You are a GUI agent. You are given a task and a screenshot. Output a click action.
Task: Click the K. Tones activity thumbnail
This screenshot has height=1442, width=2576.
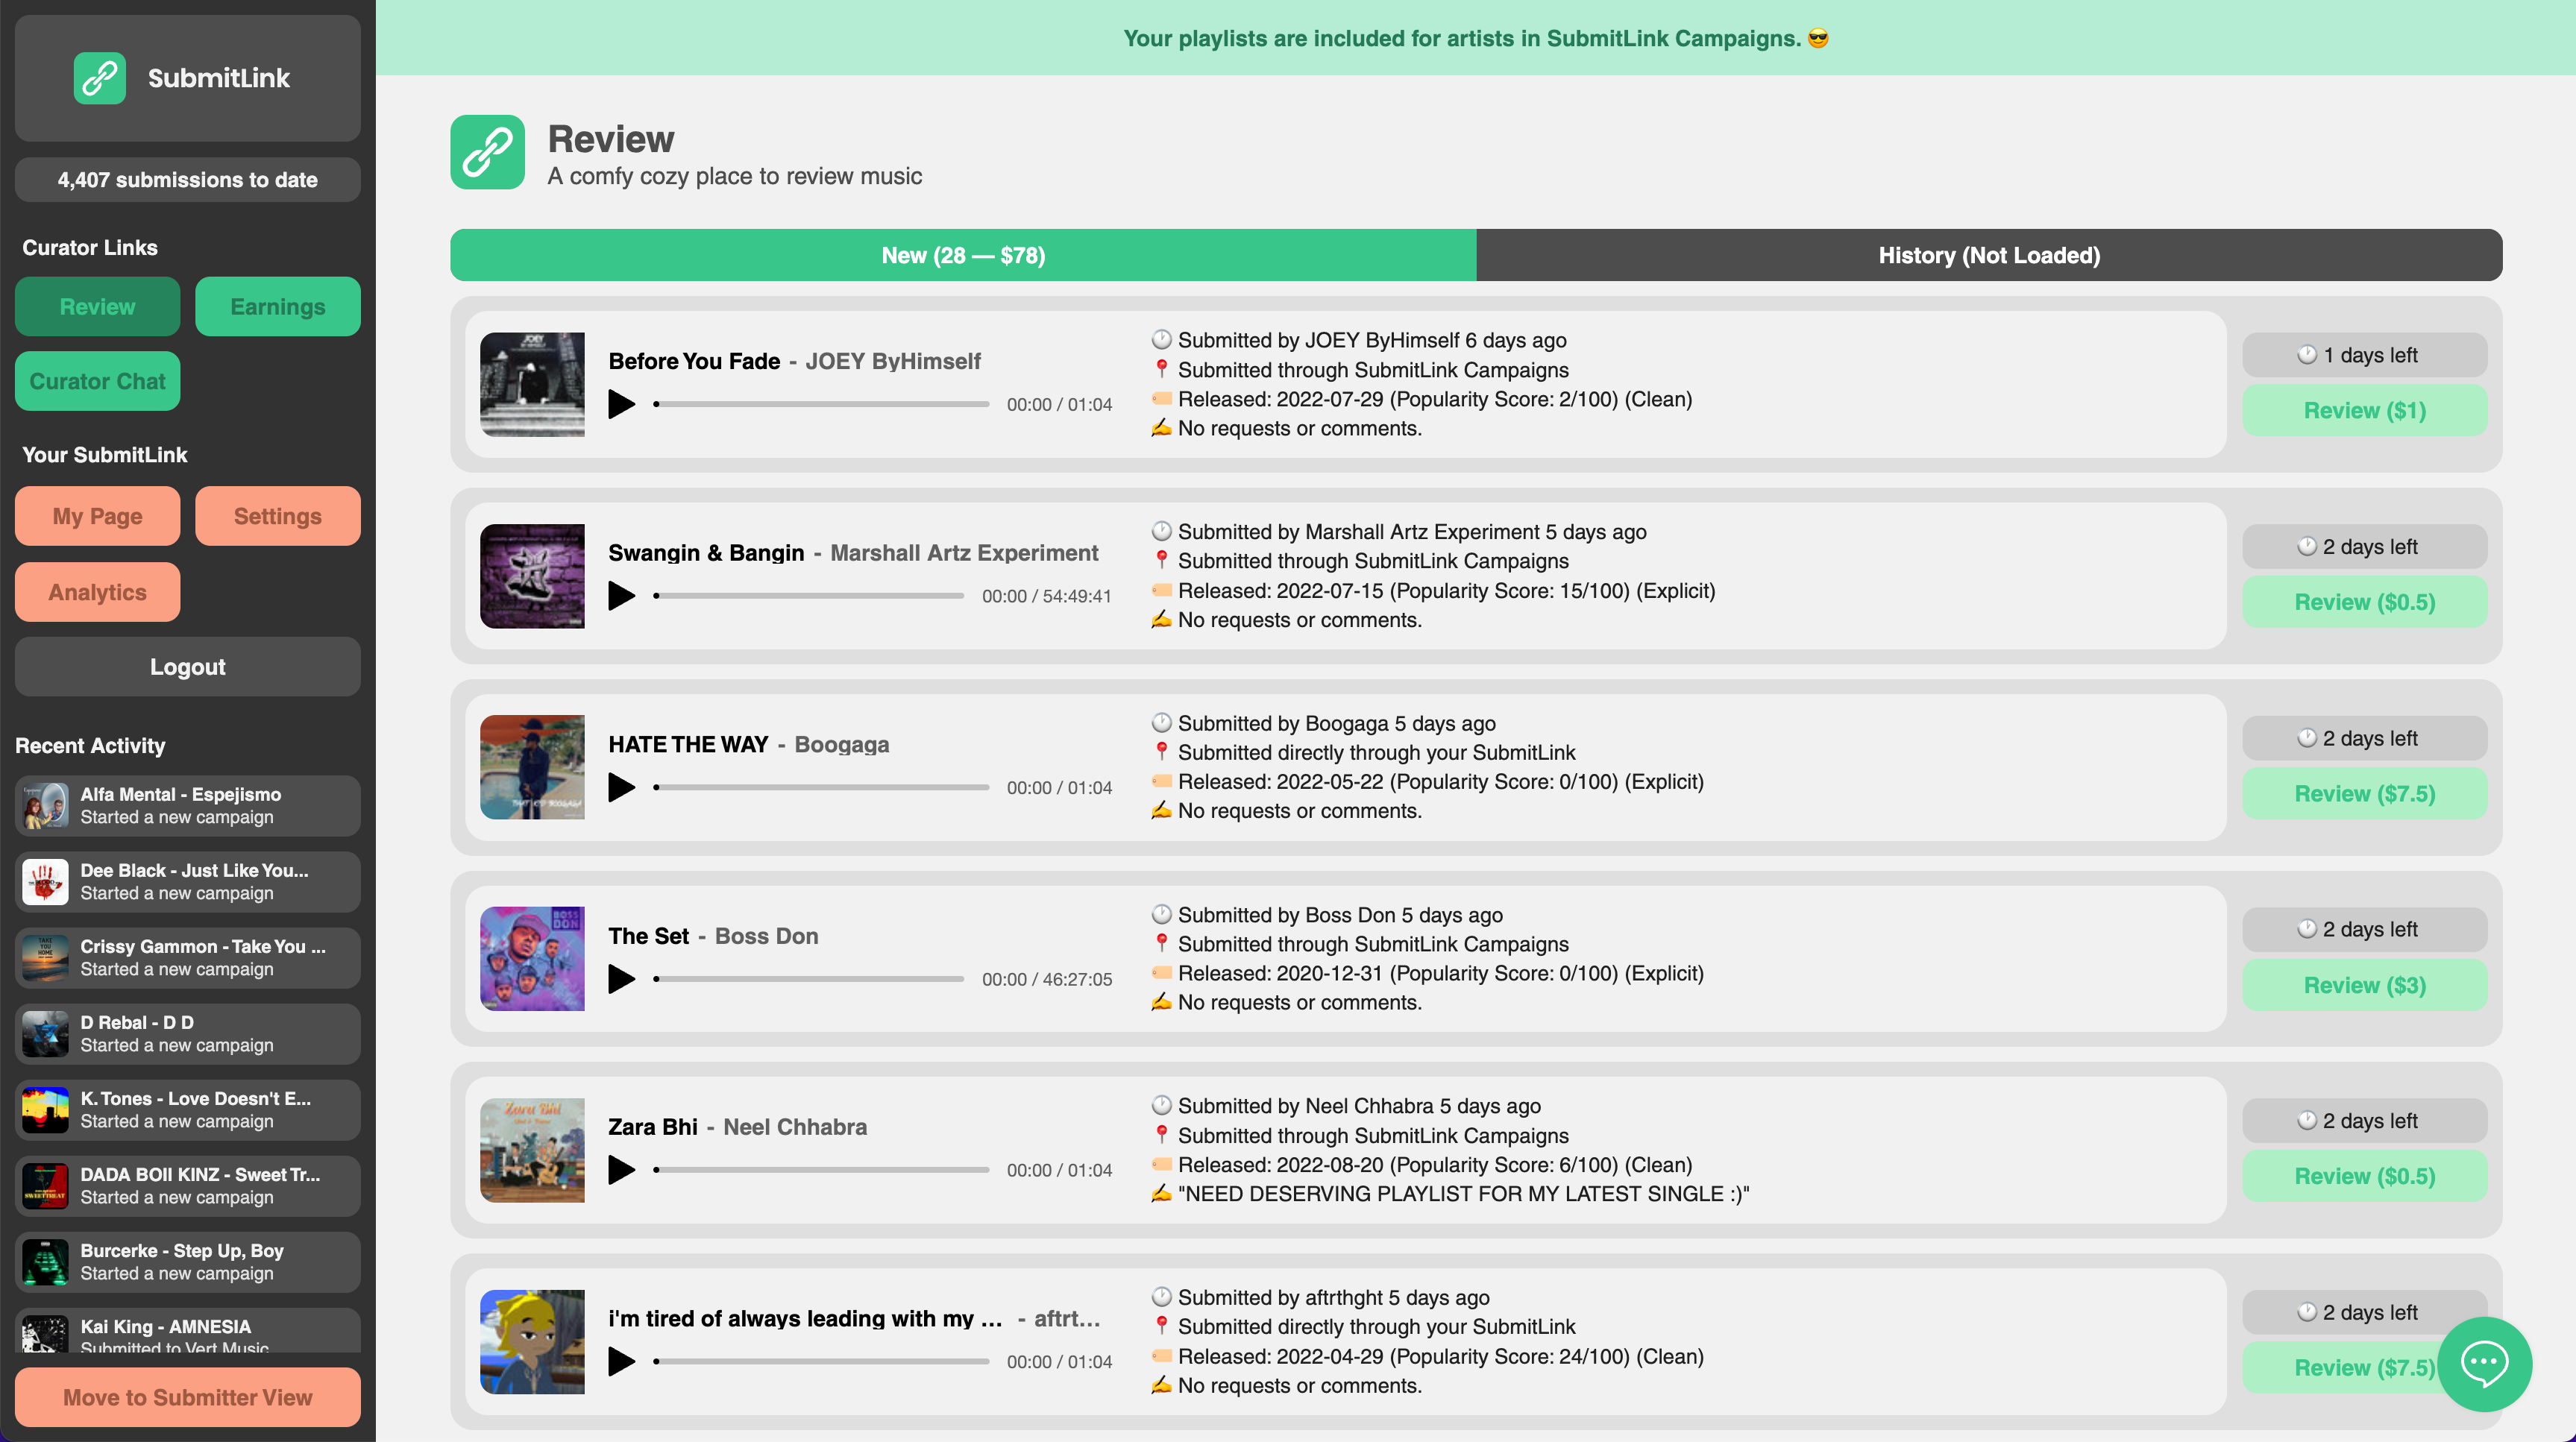46,1110
